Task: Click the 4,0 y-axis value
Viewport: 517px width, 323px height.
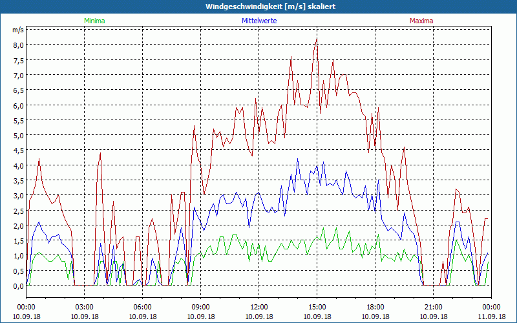Action: point(18,166)
